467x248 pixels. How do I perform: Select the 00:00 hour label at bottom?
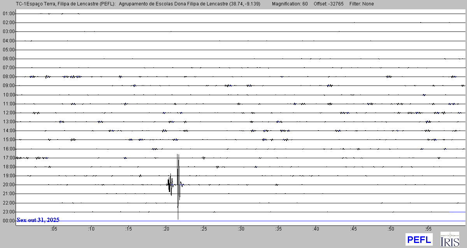click(x=9, y=221)
